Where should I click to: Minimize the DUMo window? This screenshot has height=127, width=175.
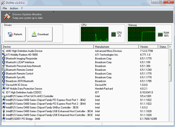pos(155,2)
